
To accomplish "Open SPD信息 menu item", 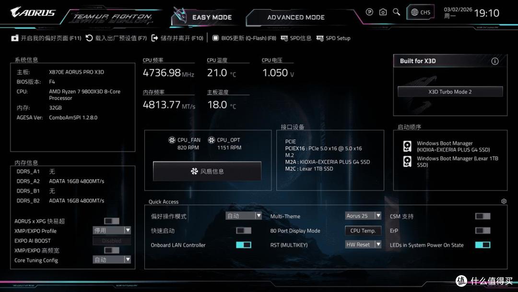I will pos(296,38).
